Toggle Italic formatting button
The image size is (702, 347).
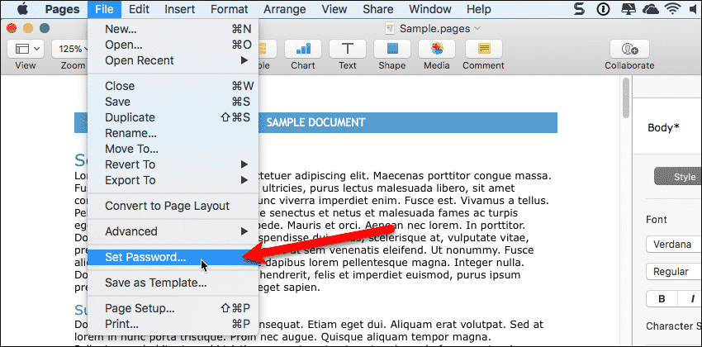[x=690, y=299]
